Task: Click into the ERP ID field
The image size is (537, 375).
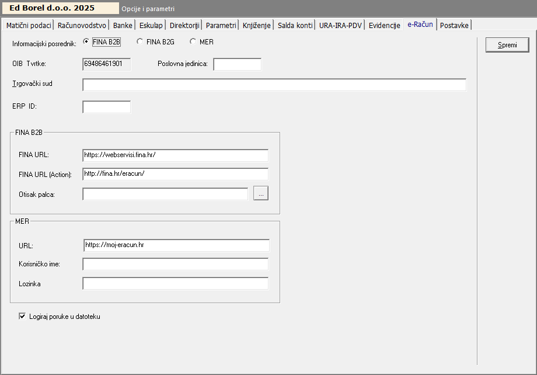Action: (x=106, y=107)
